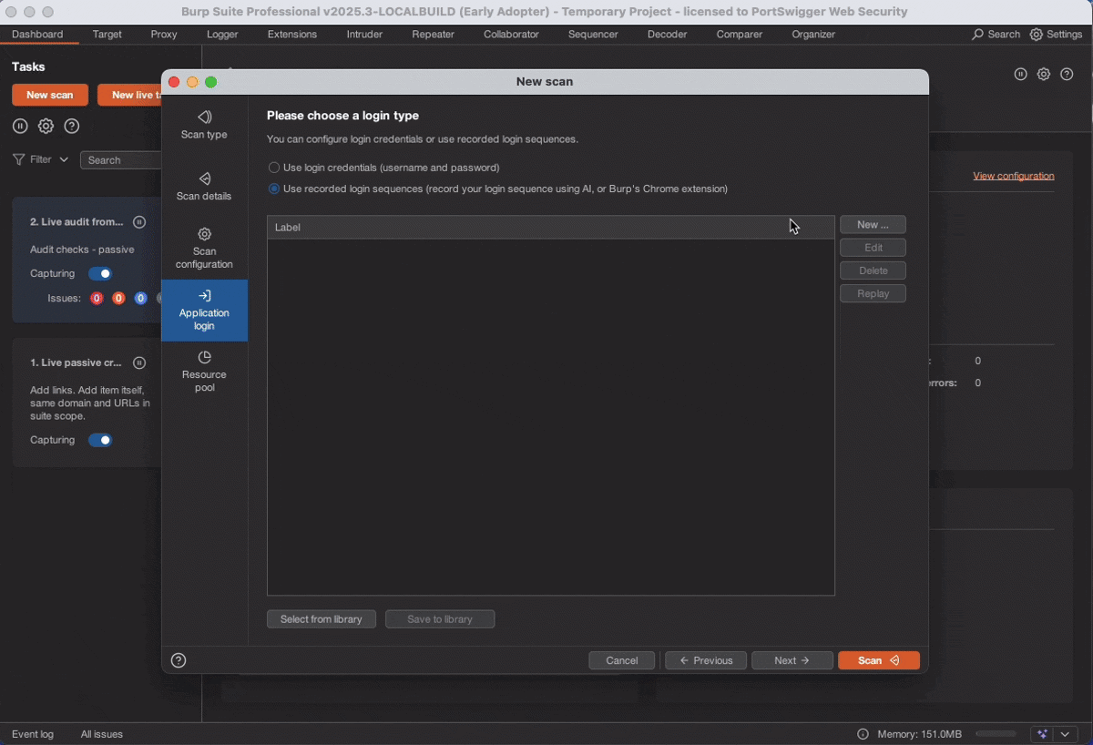The height and width of the screenshot is (745, 1093).
Task: Switch to the Repeater tab
Action: click(433, 35)
